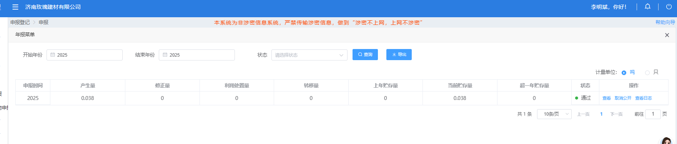Click the 申报登记 breadcrumb
The image size is (677, 144).
(20, 23)
